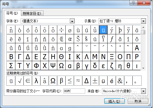Select lowercase gamma γ symbol
157x108 pixels.
click(x=87, y=66)
